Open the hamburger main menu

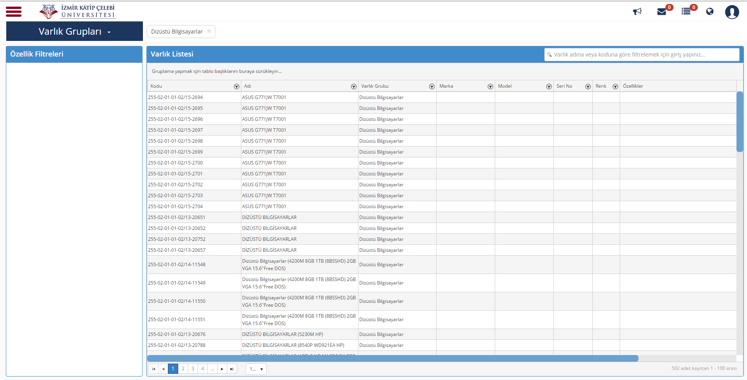tap(14, 12)
